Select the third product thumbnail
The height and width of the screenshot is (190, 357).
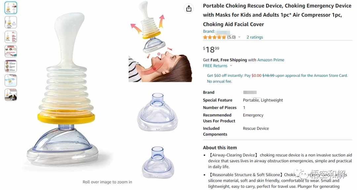(x=11, y=37)
